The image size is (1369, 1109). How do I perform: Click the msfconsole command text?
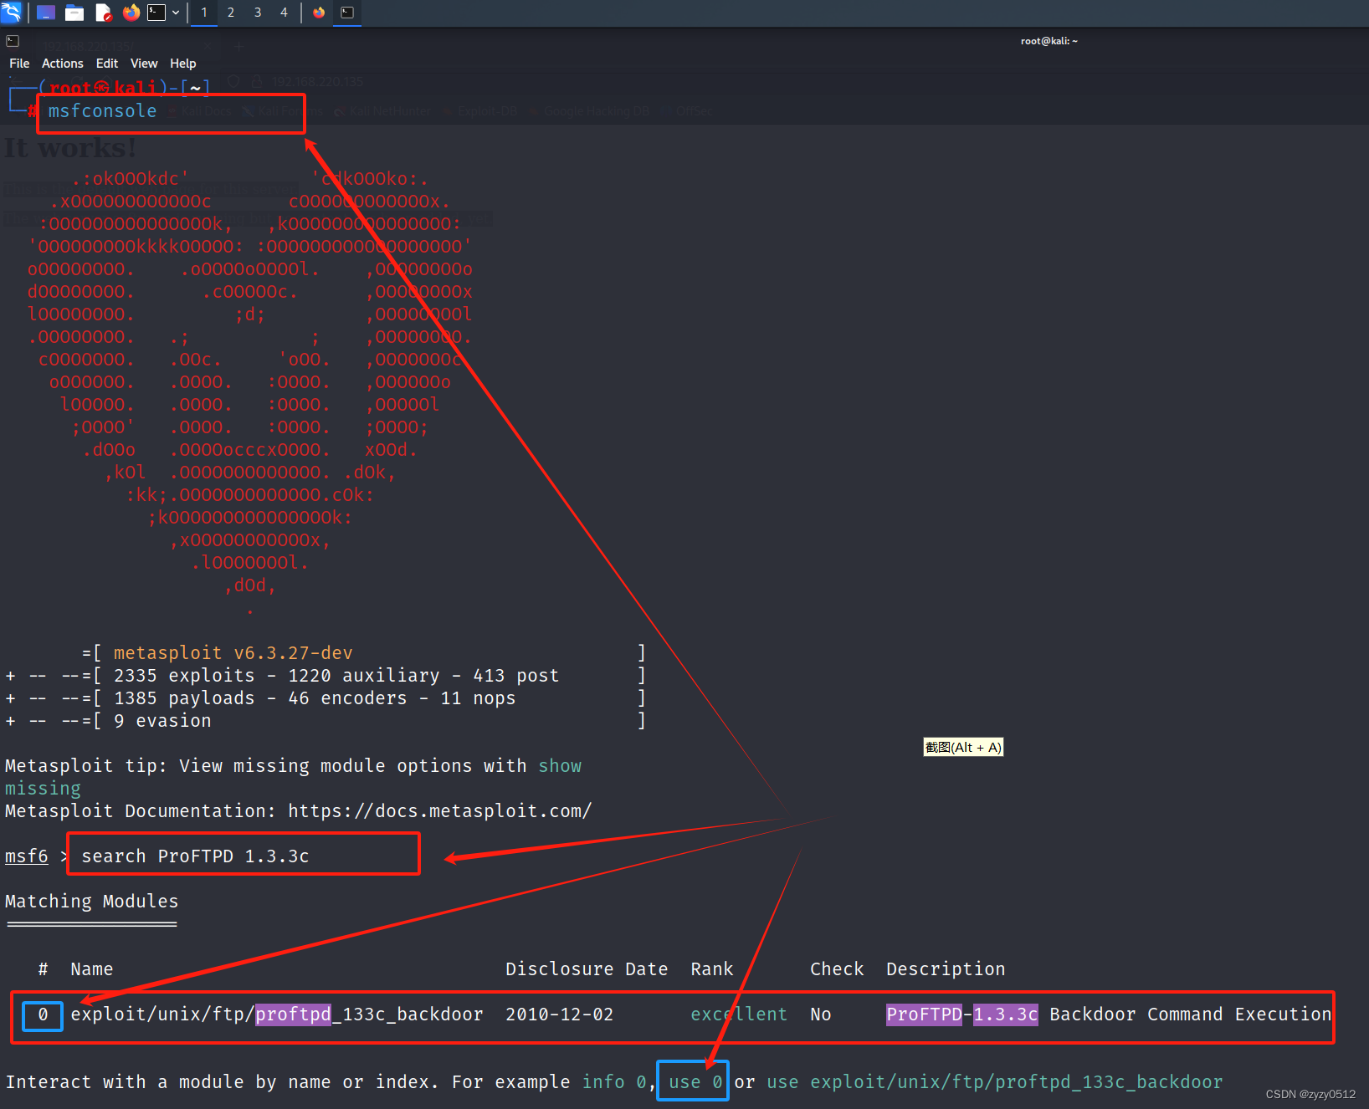coord(102,111)
